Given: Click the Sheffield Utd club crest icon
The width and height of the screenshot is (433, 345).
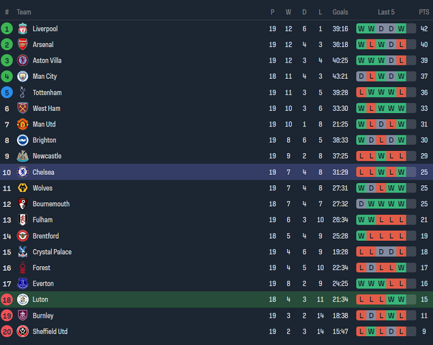Looking at the screenshot, I should point(23,332).
